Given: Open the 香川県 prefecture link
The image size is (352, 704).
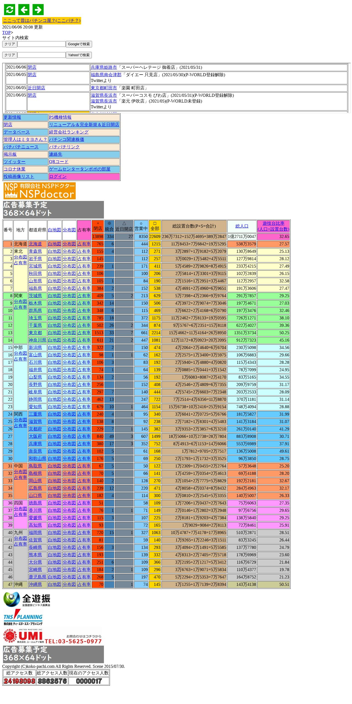Looking at the screenshot, I should tap(35, 510).
